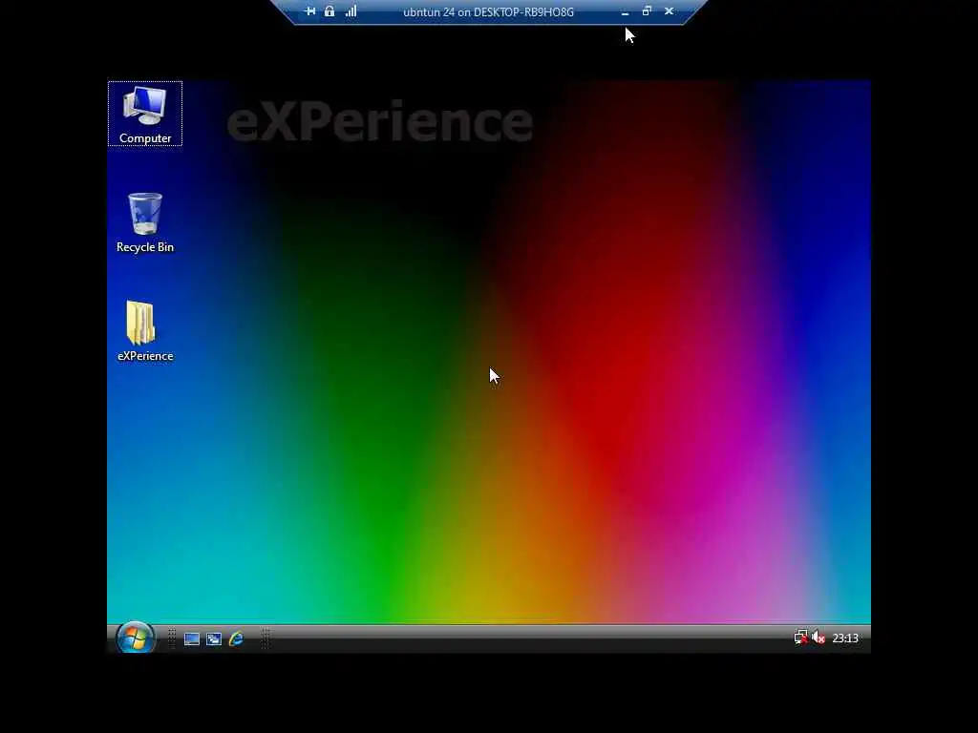Launch Internet Explorer from quick launch

[x=237, y=639]
